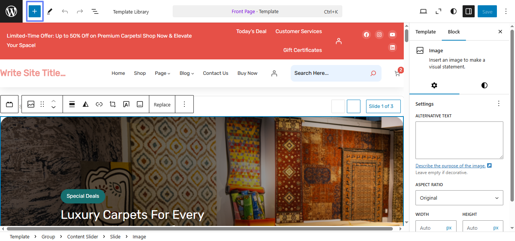Open block toolbar more options
The width and height of the screenshot is (515, 241).
(184, 104)
